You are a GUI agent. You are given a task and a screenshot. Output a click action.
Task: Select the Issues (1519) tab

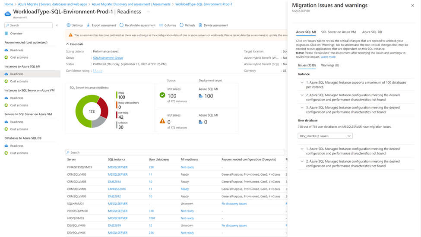307,65
